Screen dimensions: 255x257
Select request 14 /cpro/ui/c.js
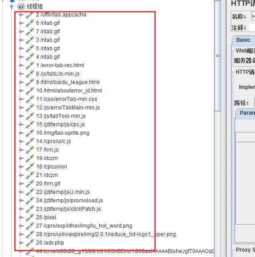(53, 141)
